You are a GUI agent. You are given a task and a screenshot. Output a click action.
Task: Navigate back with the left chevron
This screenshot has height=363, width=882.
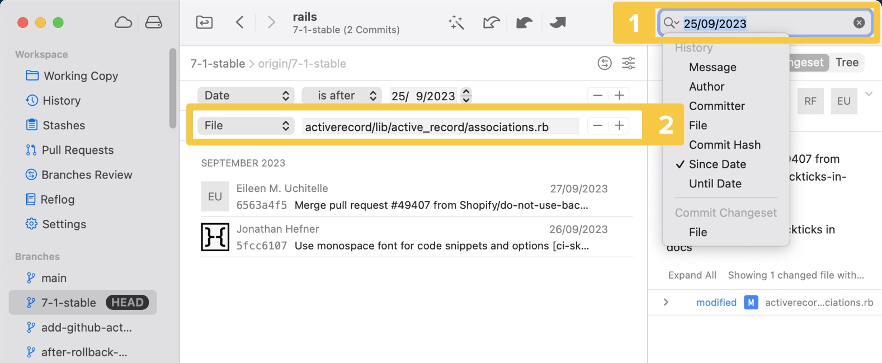click(240, 22)
